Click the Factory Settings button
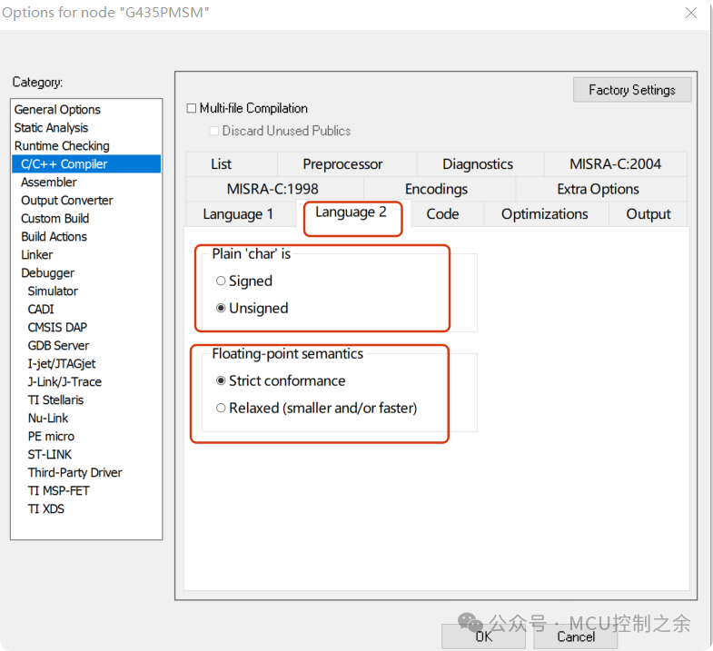The height and width of the screenshot is (651, 713). (632, 90)
